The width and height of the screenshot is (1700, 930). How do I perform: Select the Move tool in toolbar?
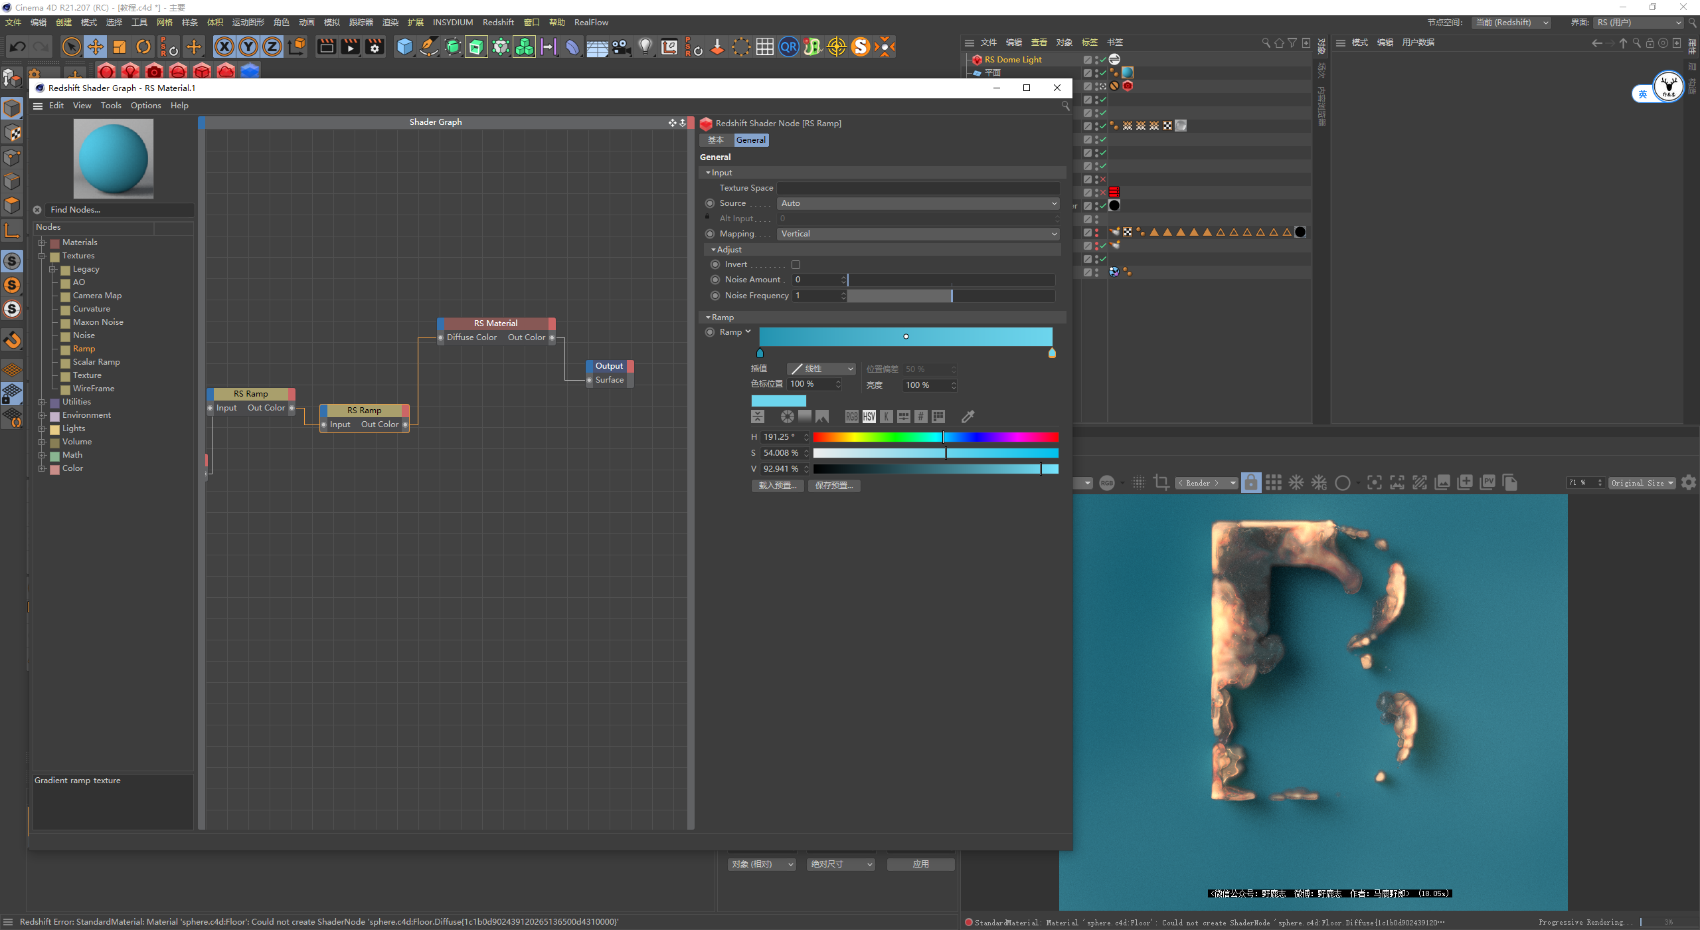coord(96,47)
